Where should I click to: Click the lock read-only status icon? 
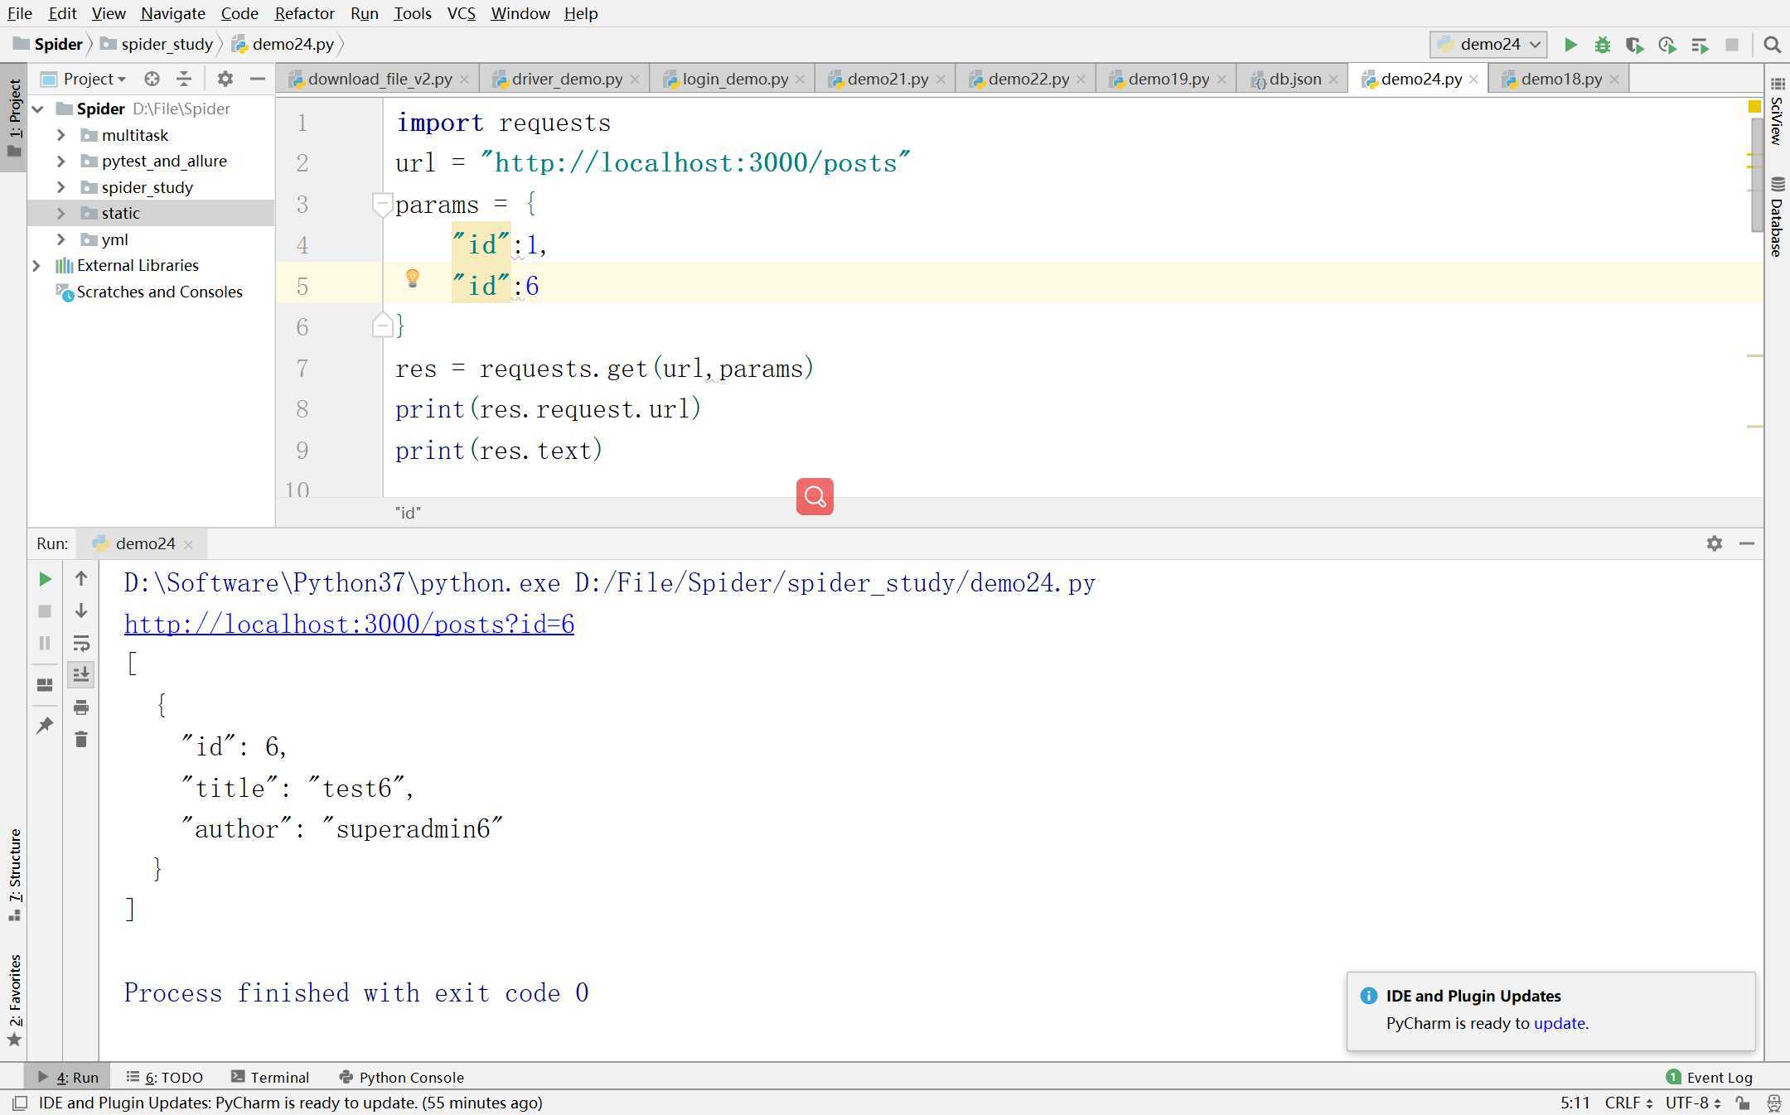[x=1744, y=1103]
